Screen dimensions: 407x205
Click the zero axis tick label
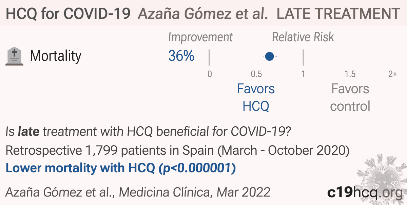[x=210, y=74]
